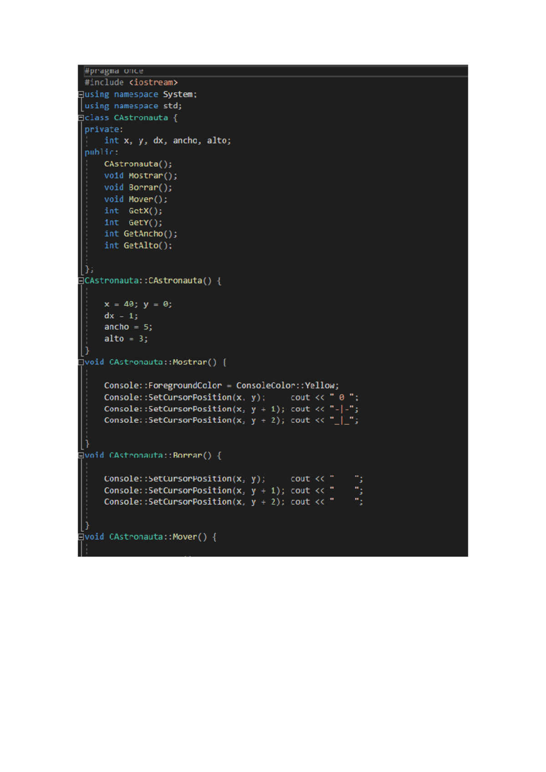Click the 'void Borrar();' declaration

pyautogui.click(x=138, y=188)
